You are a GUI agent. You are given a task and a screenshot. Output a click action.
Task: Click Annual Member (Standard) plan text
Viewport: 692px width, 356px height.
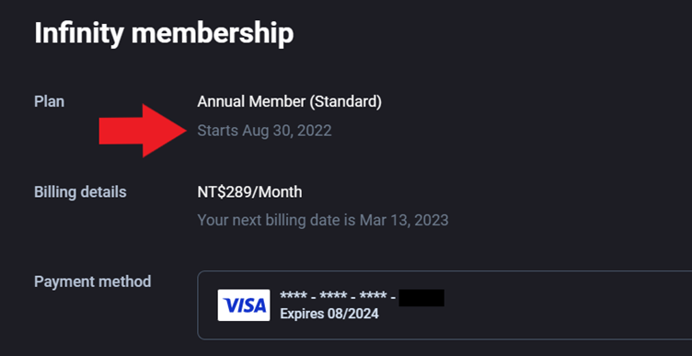click(x=290, y=102)
